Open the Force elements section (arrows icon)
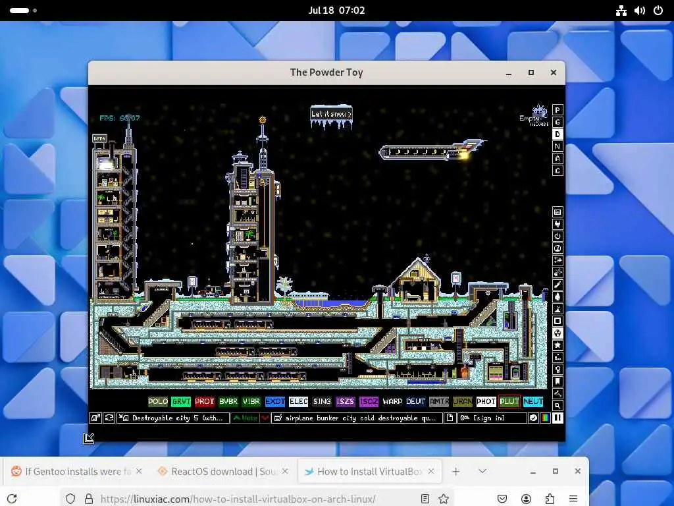 (x=557, y=260)
